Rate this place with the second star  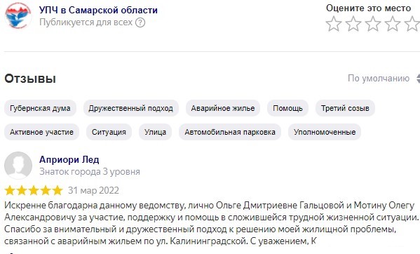click(353, 24)
